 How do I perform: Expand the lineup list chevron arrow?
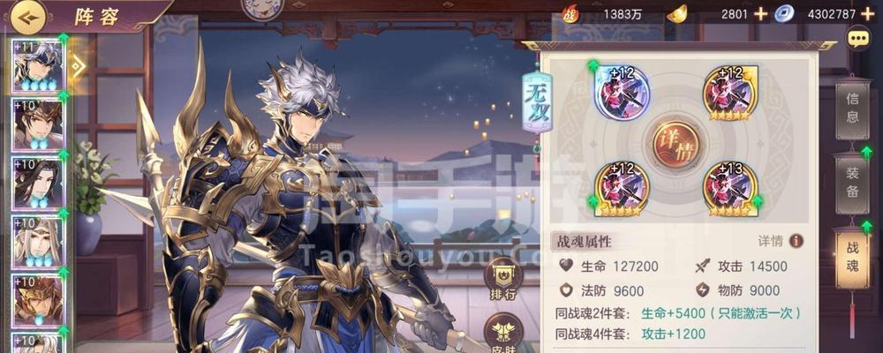pos(79,67)
